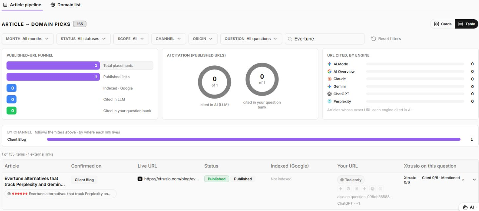Open the Xtrusio Cited 0/6 external arrow
Viewport: 479px width, 211px height.
click(x=463, y=180)
